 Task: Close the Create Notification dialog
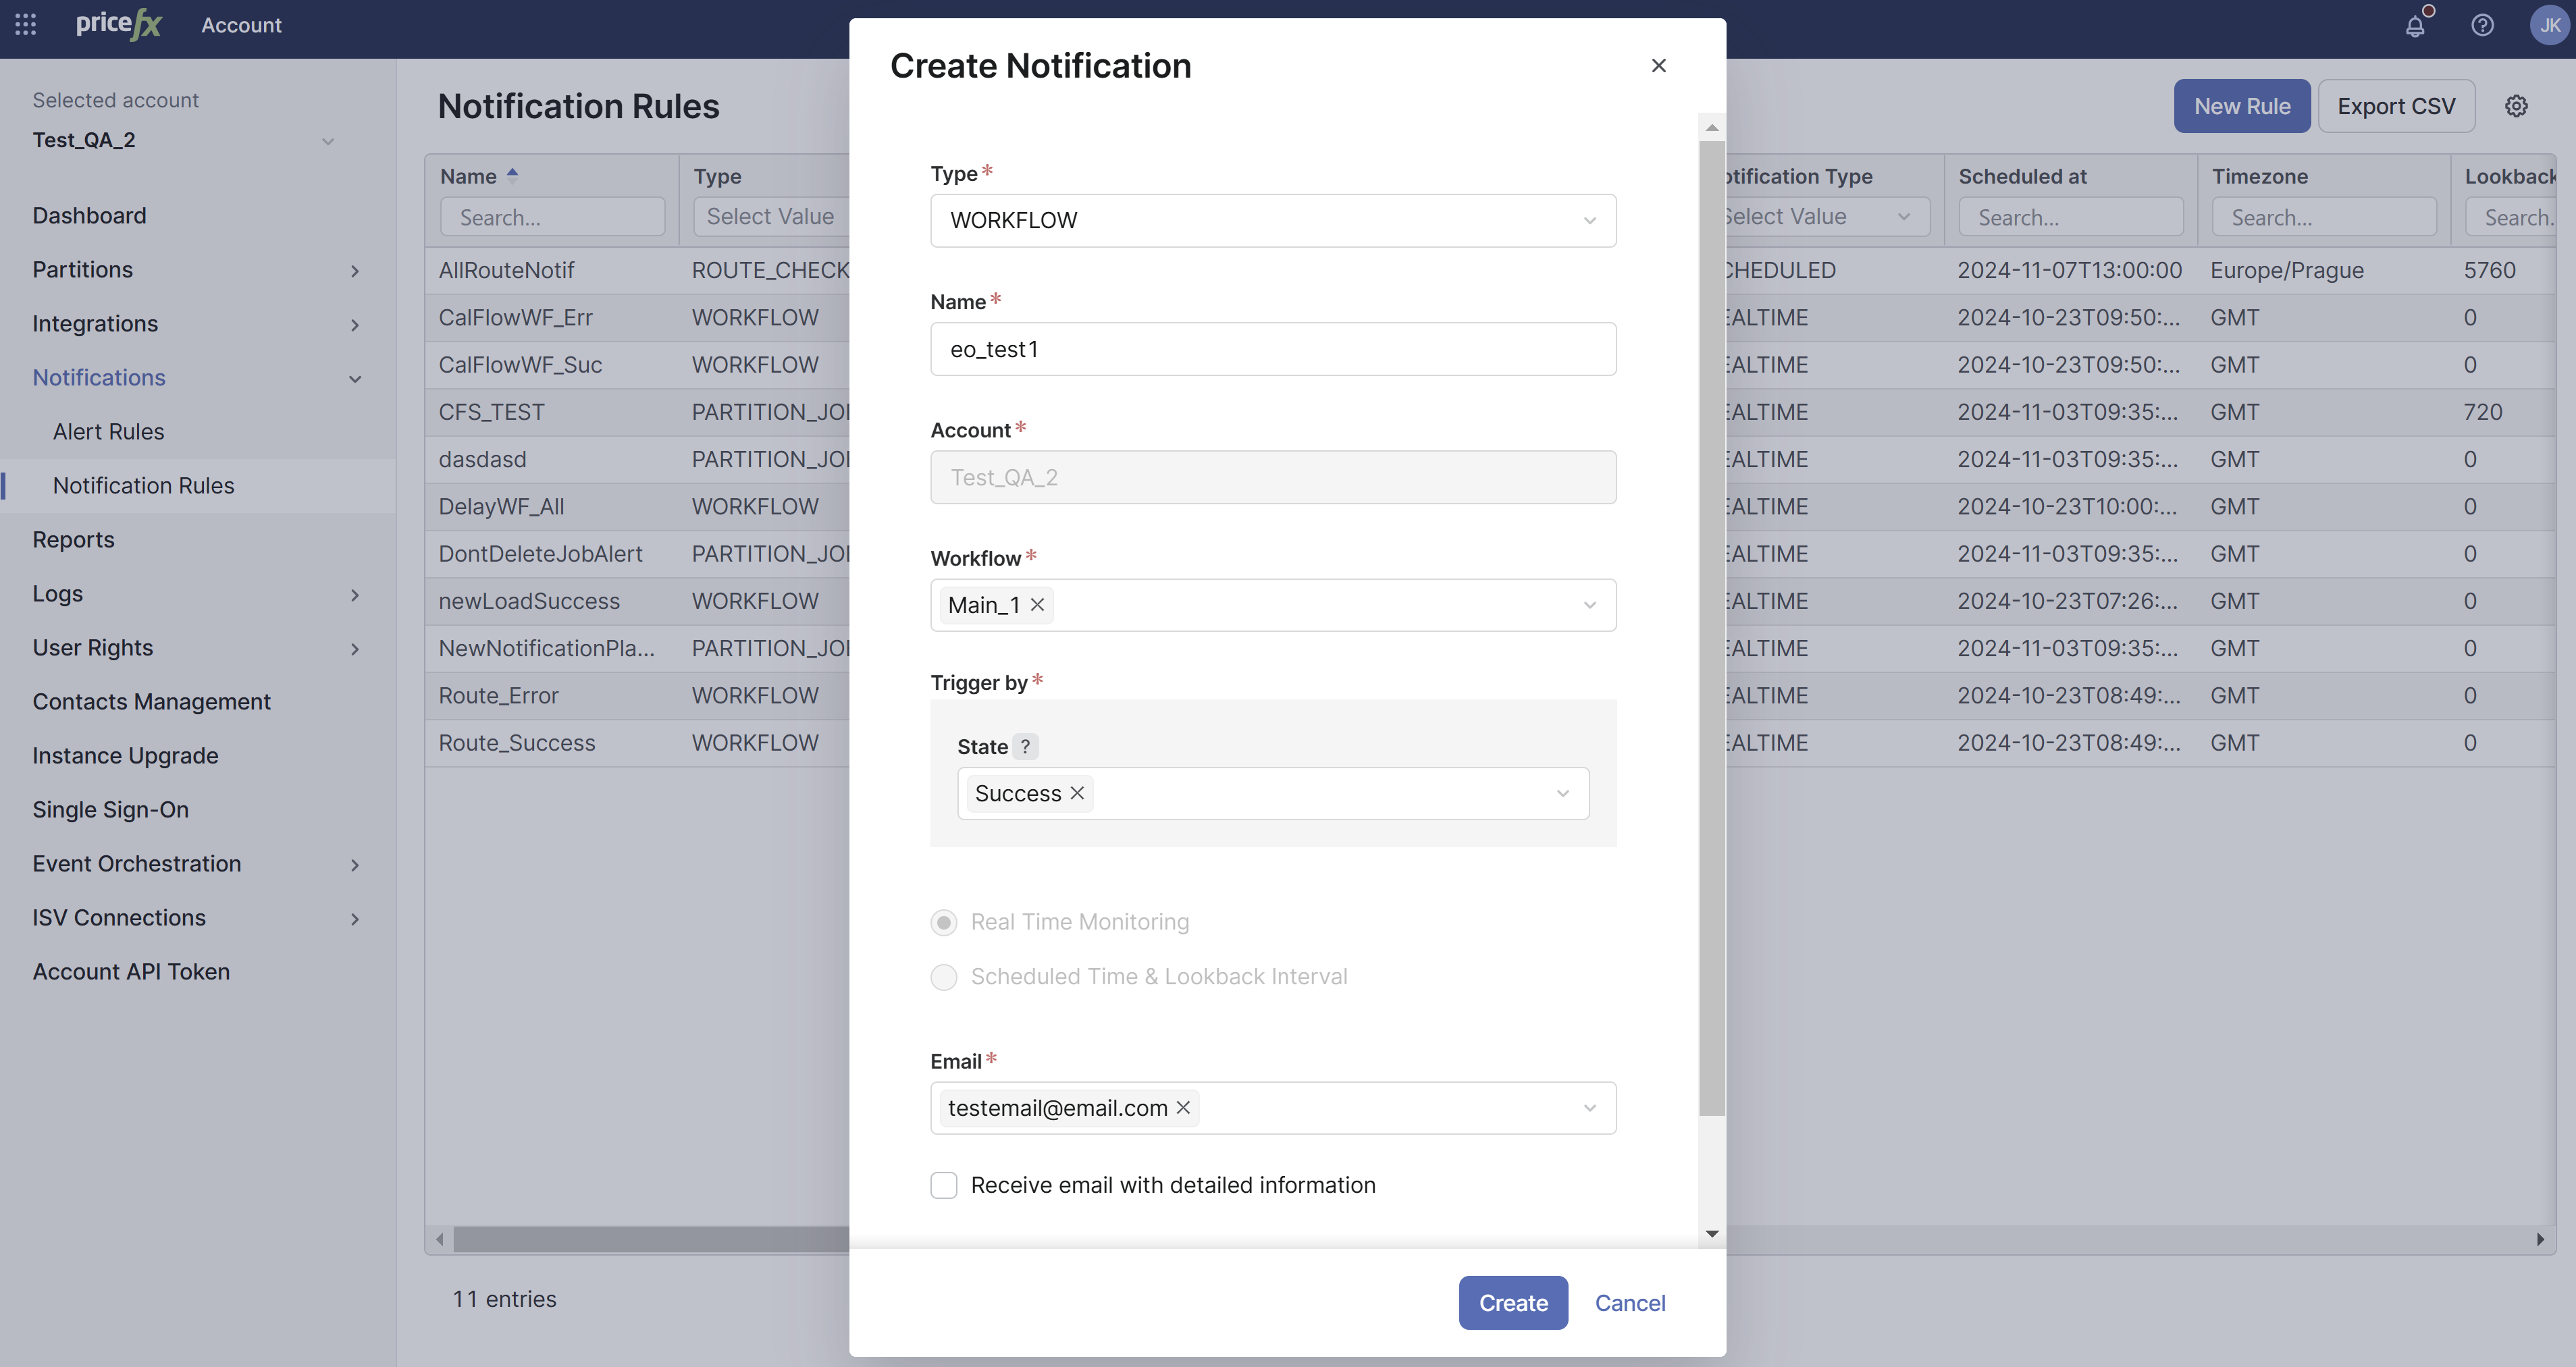[1658, 66]
